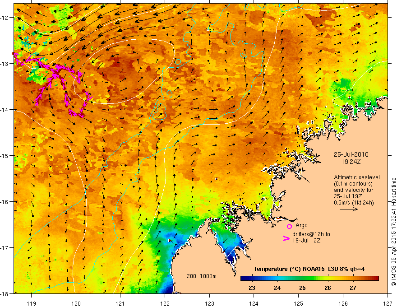397x307 pixels.
Task: Click longitude axis label '126'
Action: 343,303
